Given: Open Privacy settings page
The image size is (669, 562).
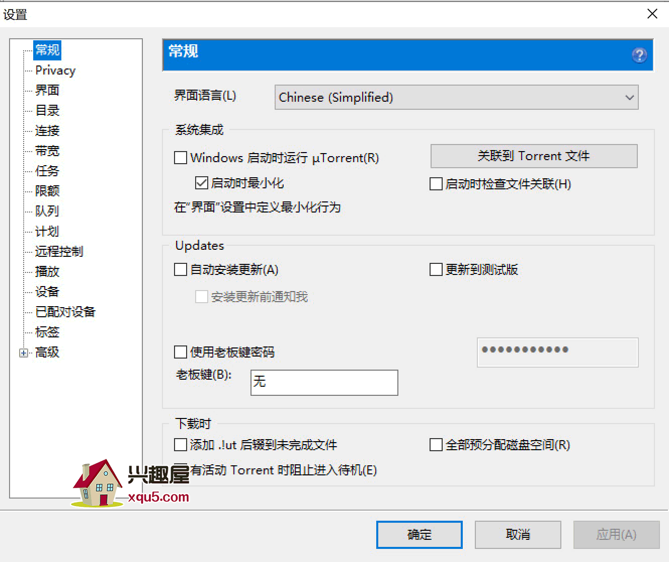Looking at the screenshot, I should click(55, 71).
